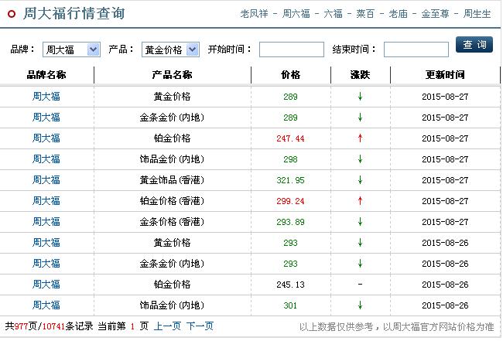Click the 结束时间 input field
This screenshot has height=341, width=503.
(x=416, y=49)
